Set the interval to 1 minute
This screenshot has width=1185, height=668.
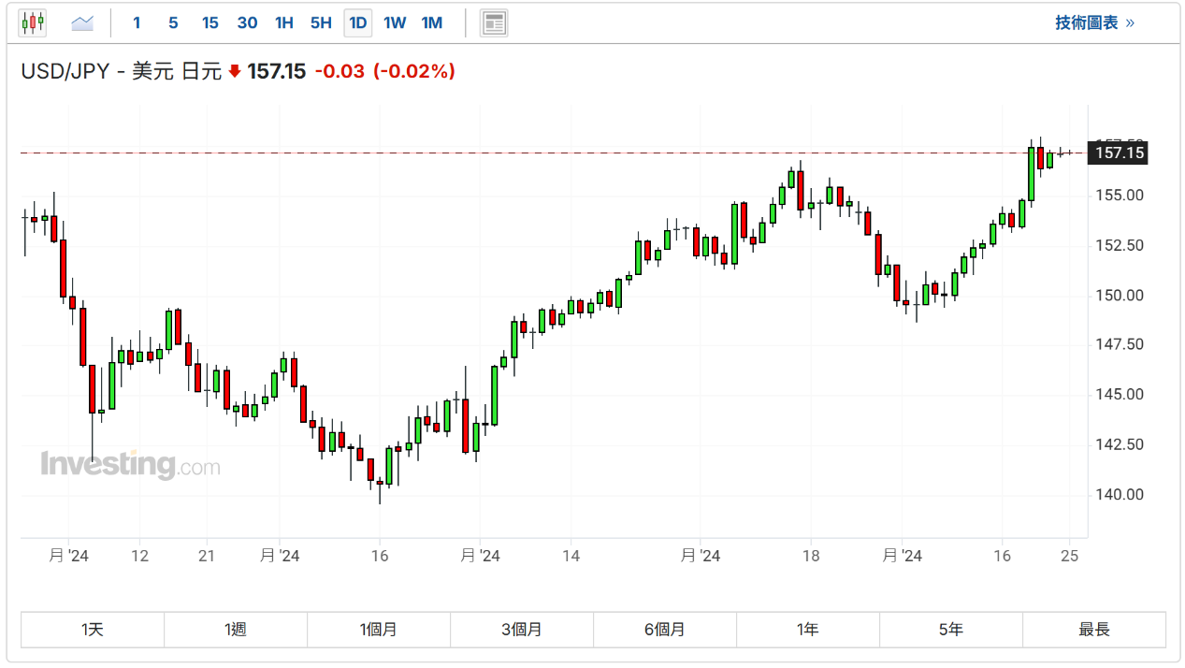[x=137, y=22]
